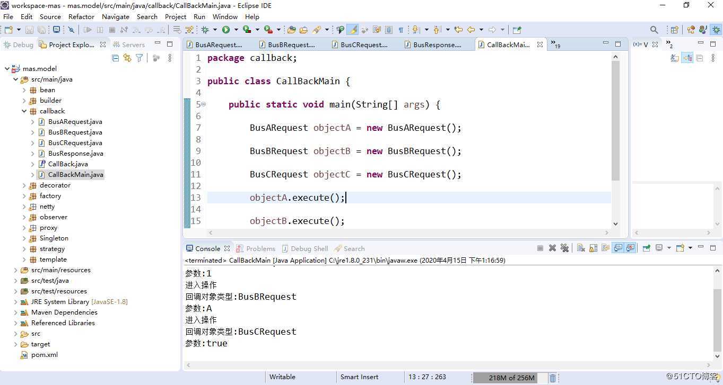This screenshot has width=723, height=385.
Task: Switch to BusARequest editor tab
Action: point(219,44)
